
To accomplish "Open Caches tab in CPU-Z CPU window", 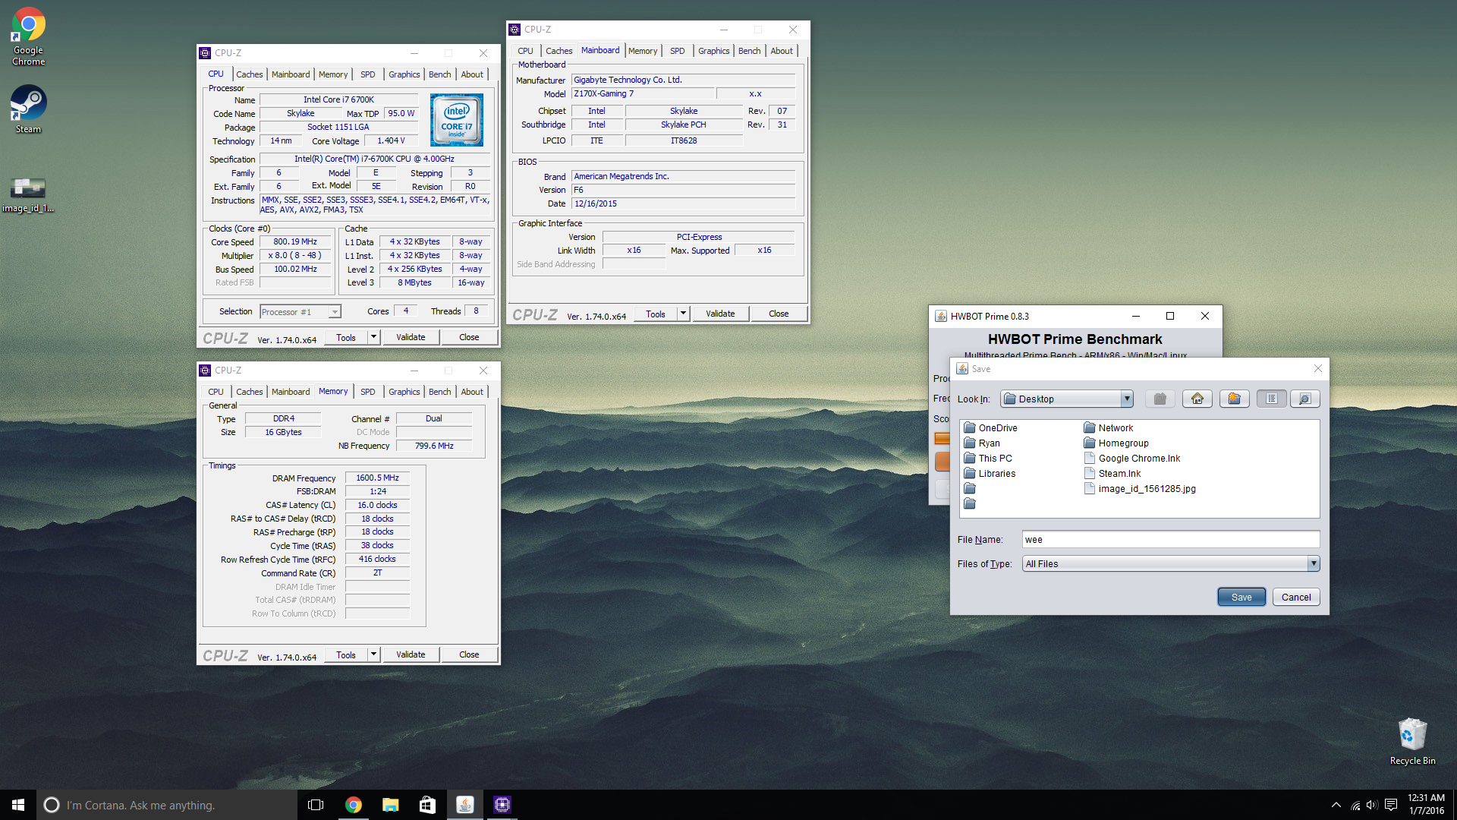I will click(249, 74).
